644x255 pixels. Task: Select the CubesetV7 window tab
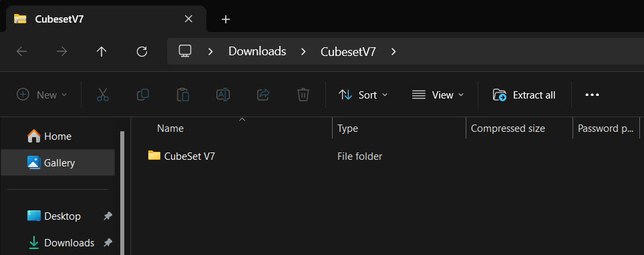(103, 19)
